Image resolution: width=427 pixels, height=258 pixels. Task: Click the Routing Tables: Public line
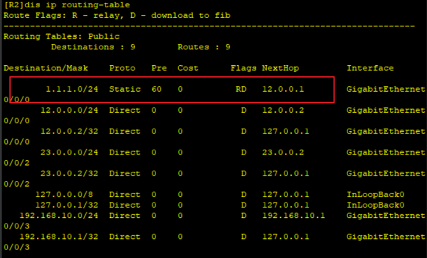62,36
